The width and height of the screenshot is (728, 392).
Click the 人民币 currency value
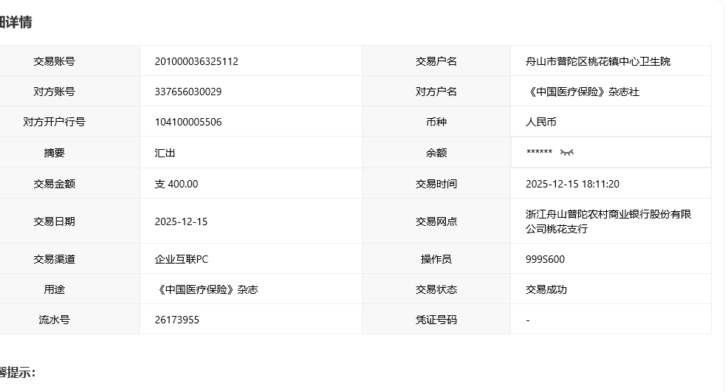[x=541, y=122]
